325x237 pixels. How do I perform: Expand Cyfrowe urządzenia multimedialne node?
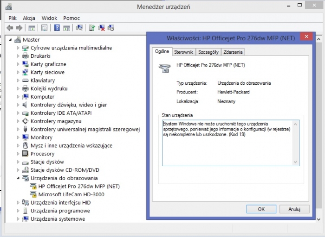click(18, 48)
